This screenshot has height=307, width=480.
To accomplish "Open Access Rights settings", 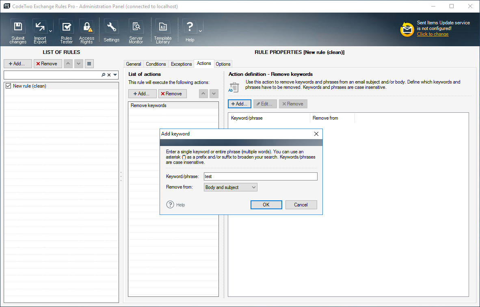I will 86,31.
